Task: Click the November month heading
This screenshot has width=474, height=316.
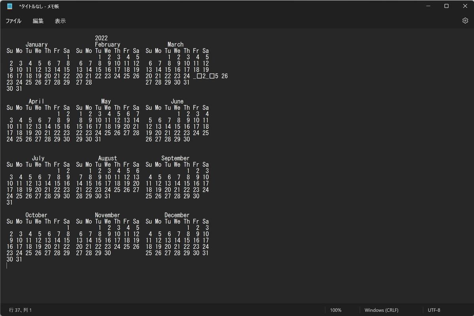Action: pos(107,215)
